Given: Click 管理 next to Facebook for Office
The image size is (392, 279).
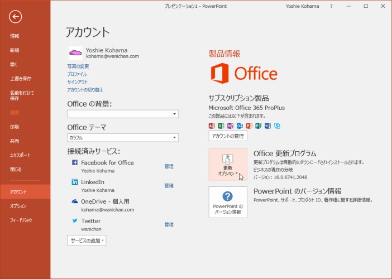Looking at the screenshot, I should [169, 166].
